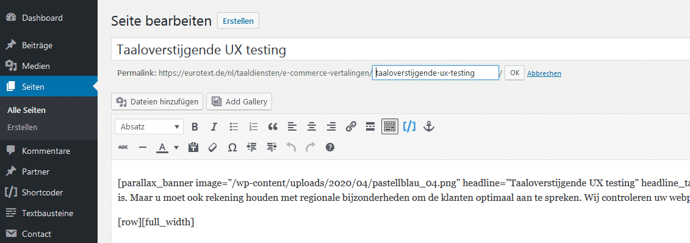Apply italic formatting
This screenshot has height=243, width=690.
(214, 127)
